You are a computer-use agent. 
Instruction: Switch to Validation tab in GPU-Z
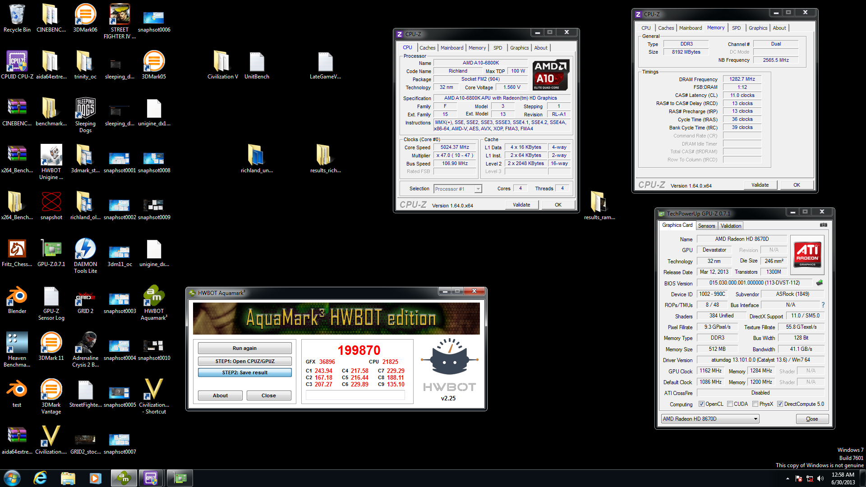click(731, 226)
